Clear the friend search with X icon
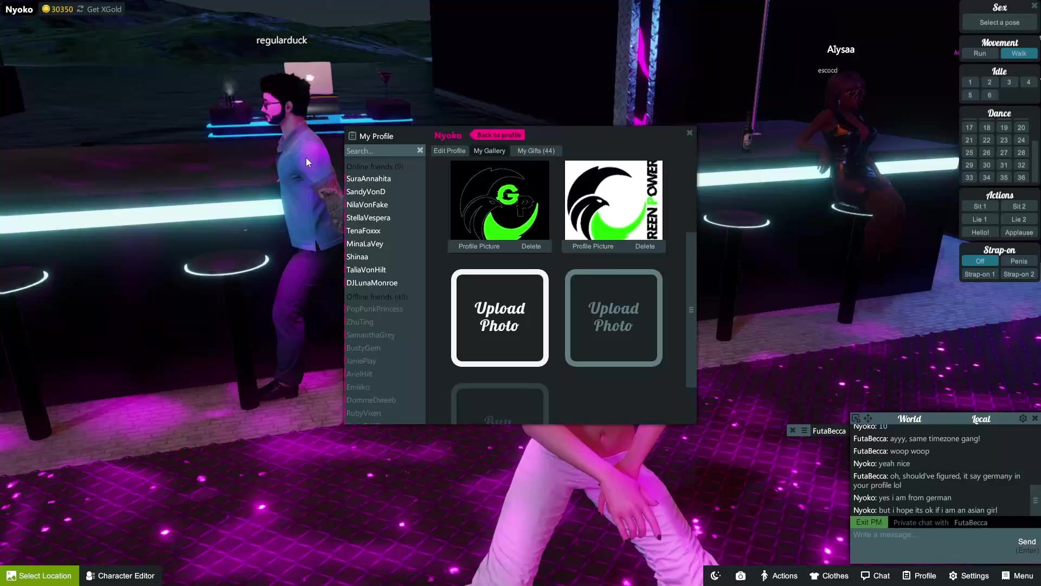Screen dimensions: 1041x586 click(420, 150)
